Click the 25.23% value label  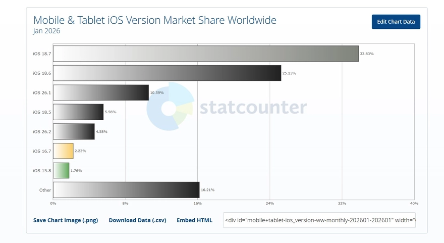[289, 73]
